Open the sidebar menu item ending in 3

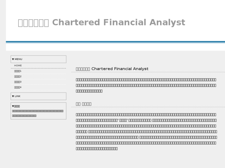(18, 82)
